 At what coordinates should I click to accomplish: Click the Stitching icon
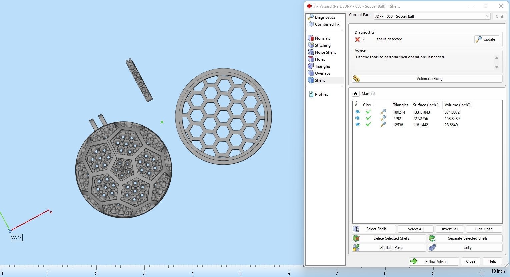tap(311, 45)
